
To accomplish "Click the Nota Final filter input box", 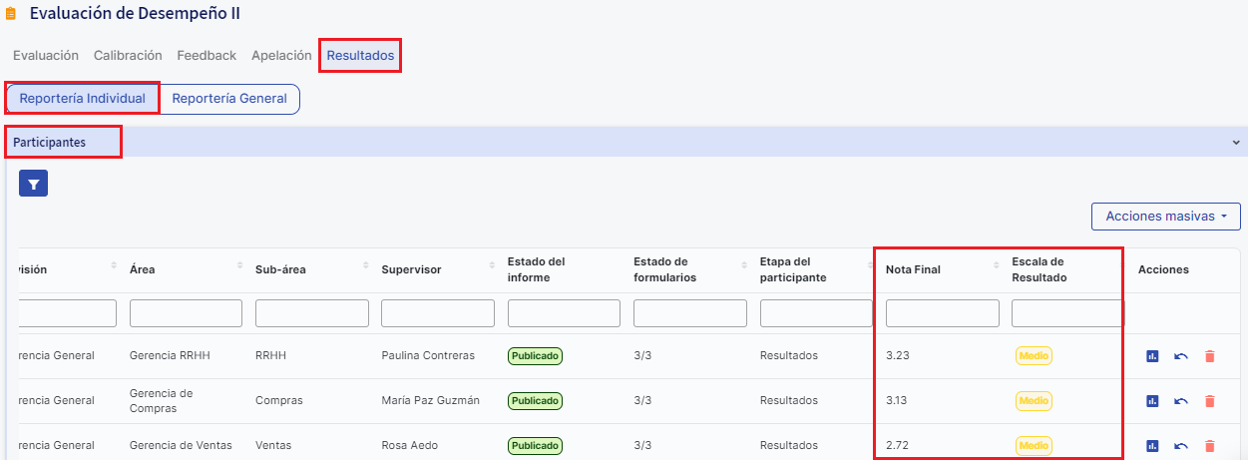I will (x=942, y=313).
